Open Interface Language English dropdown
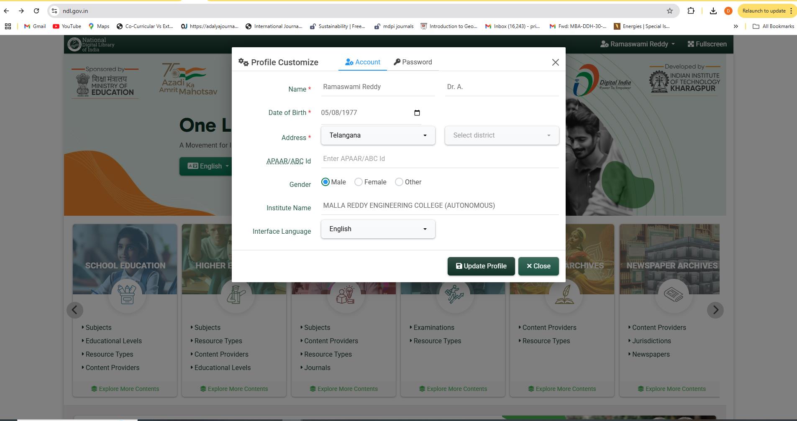Image resolution: width=797 pixels, height=421 pixels. pyautogui.click(x=378, y=229)
